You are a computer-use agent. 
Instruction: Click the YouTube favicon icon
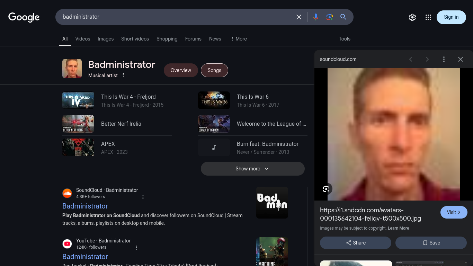tap(67, 244)
